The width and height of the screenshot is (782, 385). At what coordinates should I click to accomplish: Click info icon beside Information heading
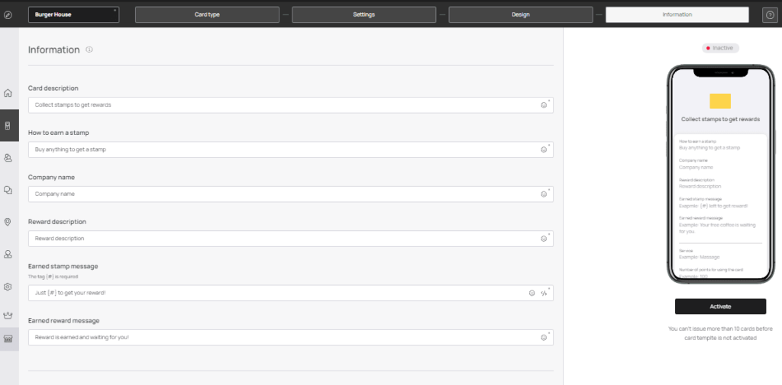click(89, 50)
